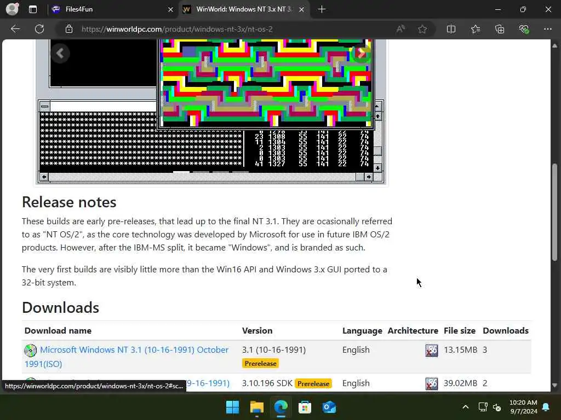Launch Microsoft Store from taskbar
The image size is (561, 420).
pos(305,407)
